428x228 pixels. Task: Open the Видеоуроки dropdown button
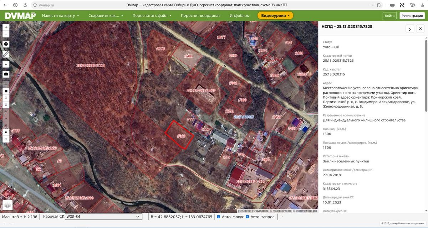(275, 16)
